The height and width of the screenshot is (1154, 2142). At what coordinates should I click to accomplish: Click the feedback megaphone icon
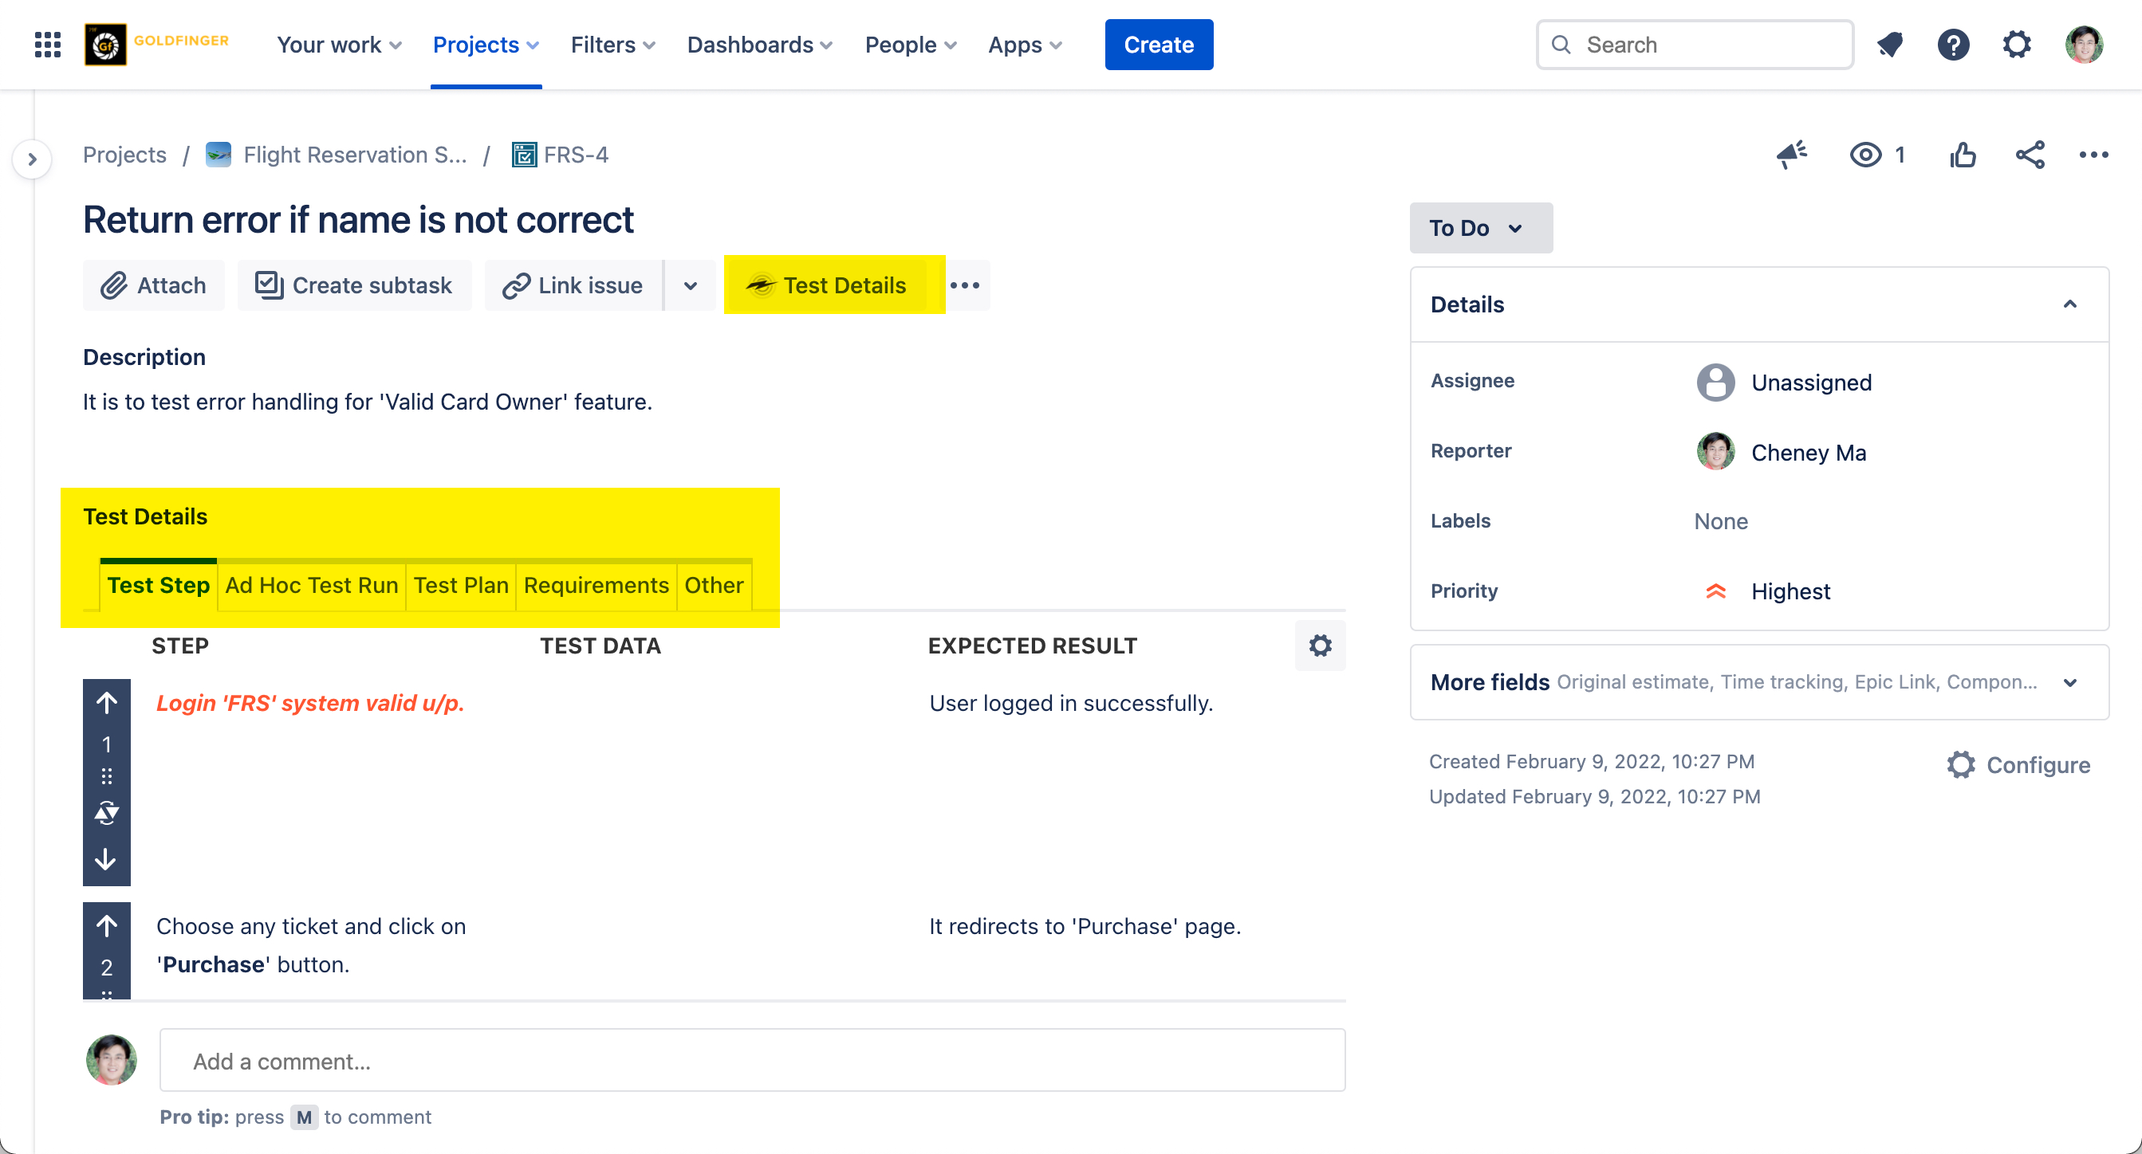(1792, 155)
